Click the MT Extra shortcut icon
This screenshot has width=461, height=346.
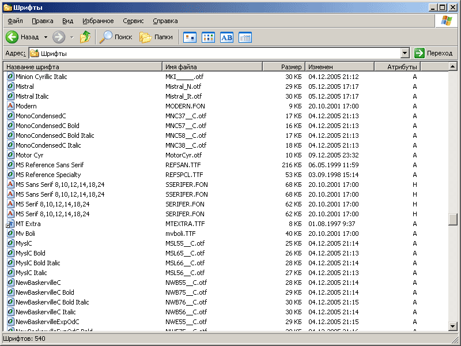[10, 224]
